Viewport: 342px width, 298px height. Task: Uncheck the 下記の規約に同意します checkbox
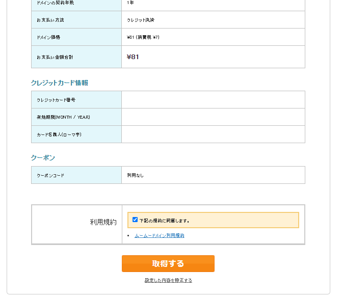[x=135, y=220]
